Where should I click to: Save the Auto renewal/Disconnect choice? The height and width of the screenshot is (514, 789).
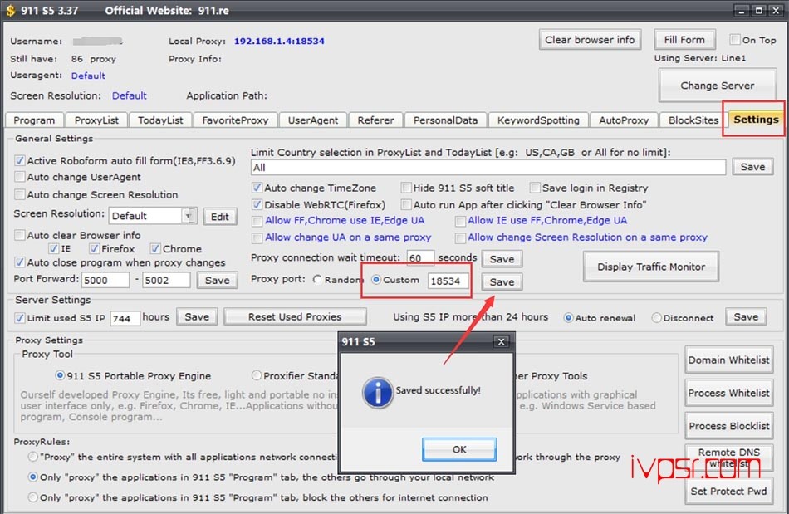pos(746,316)
